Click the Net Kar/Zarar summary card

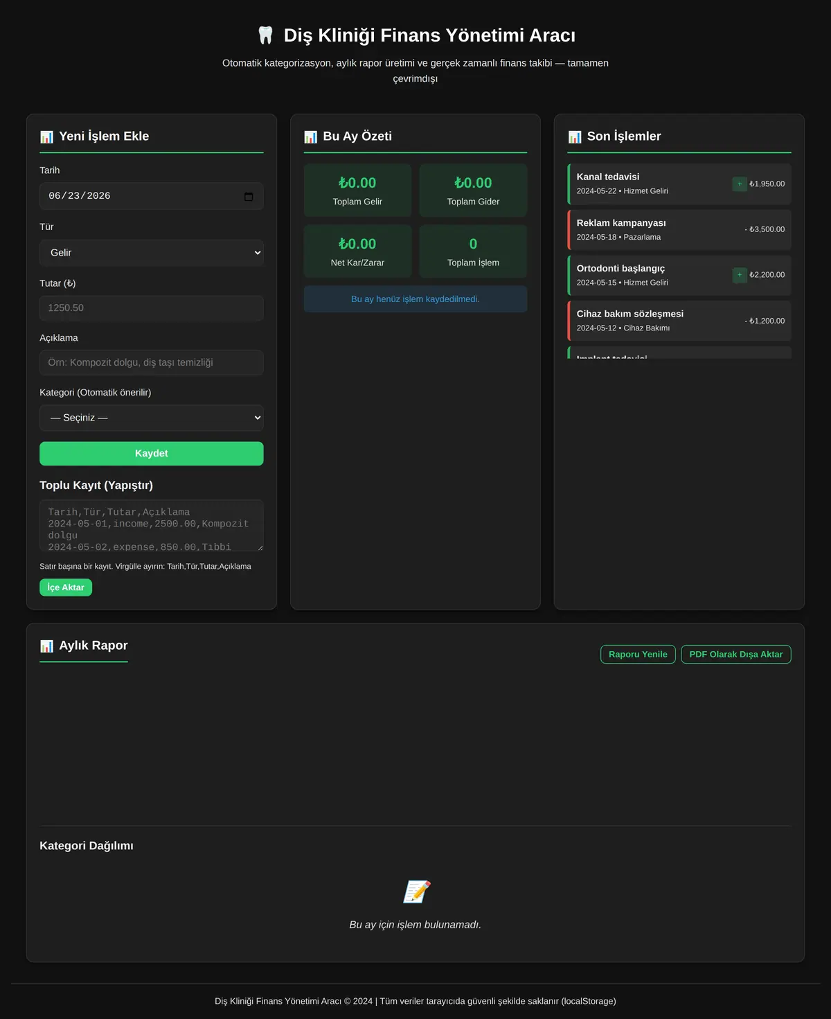[357, 251]
